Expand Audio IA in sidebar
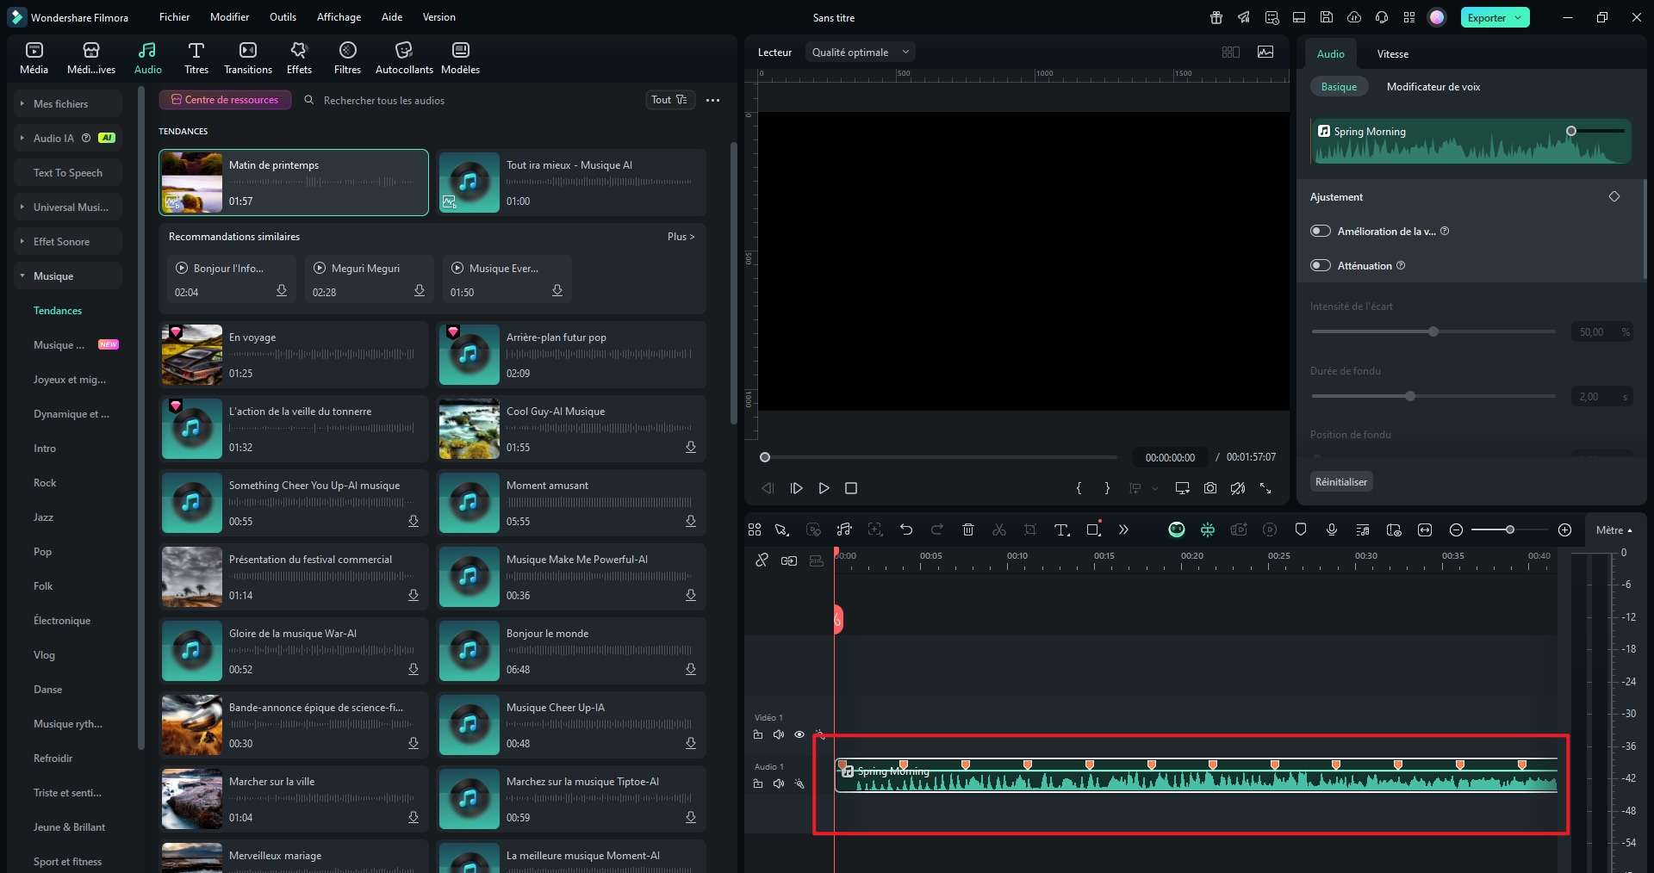 (67, 138)
